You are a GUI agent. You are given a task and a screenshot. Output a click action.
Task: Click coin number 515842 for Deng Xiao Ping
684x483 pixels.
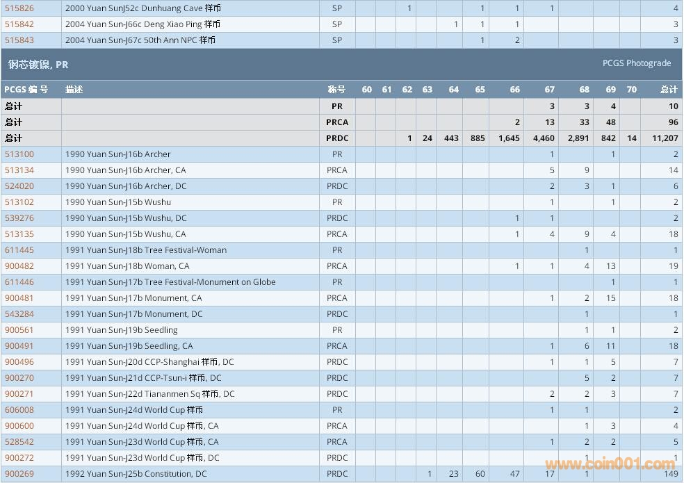[19, 24]
